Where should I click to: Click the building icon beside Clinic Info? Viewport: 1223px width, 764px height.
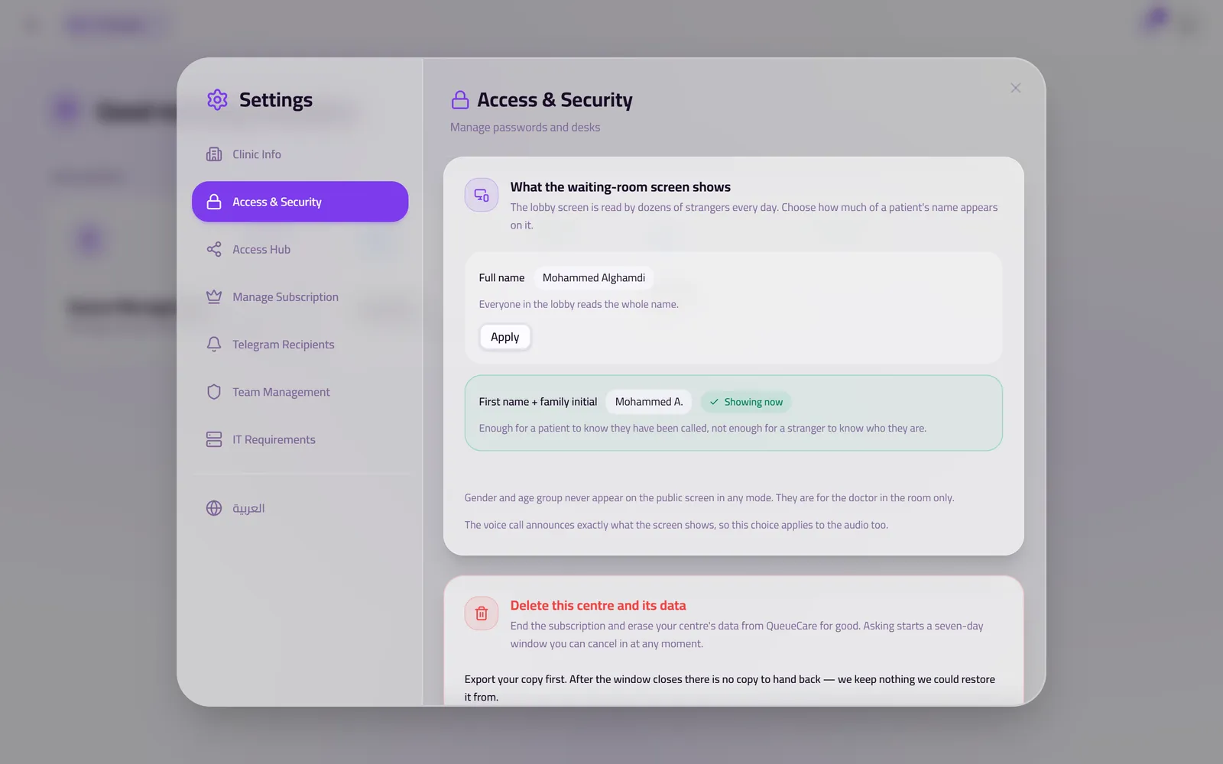pyautogui.click(x=214, y=154)
